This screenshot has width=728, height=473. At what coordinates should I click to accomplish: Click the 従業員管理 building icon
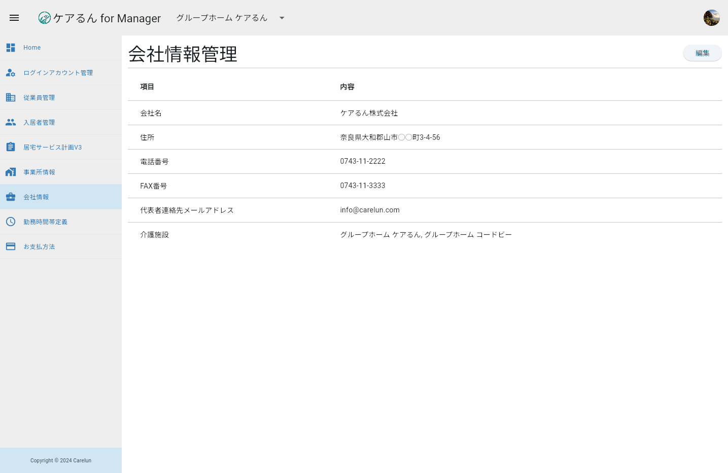point(11,97)
